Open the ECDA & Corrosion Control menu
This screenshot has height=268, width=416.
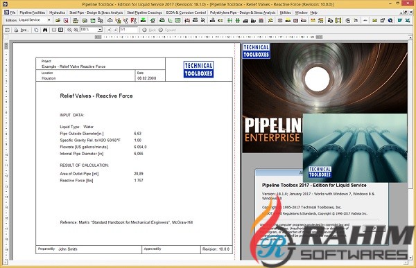click(x=186, y=12)
